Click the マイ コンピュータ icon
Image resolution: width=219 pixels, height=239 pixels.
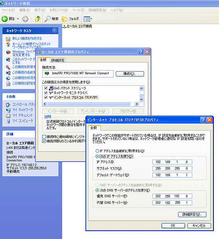click(x=8, y=121)
